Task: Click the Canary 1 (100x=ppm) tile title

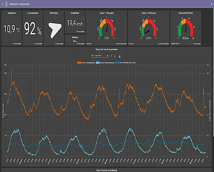Action: tap(106, 13)
